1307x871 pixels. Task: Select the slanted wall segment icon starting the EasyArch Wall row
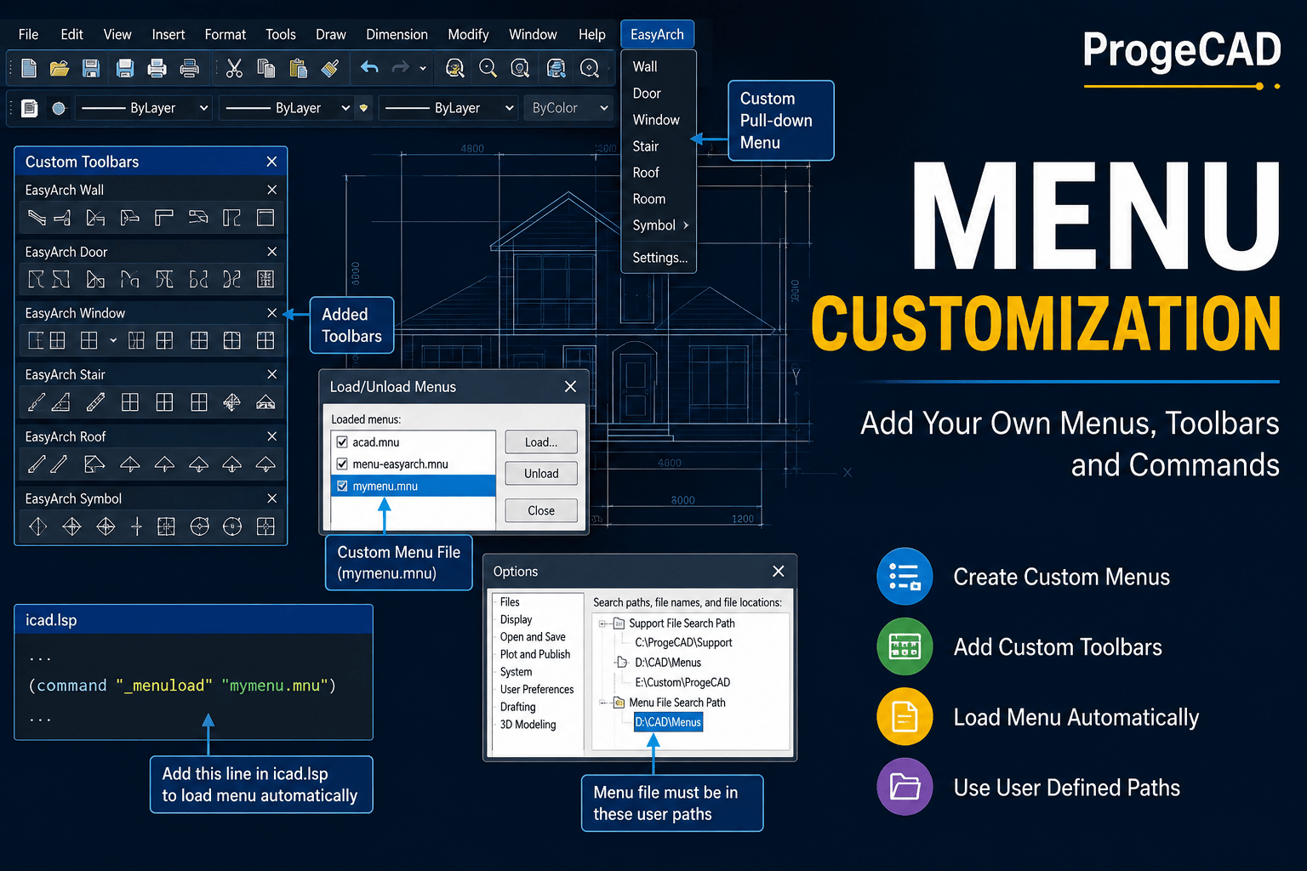coord(37,218)
